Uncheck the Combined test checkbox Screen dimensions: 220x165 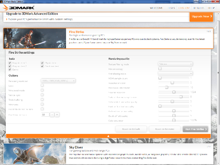[42, 66]
